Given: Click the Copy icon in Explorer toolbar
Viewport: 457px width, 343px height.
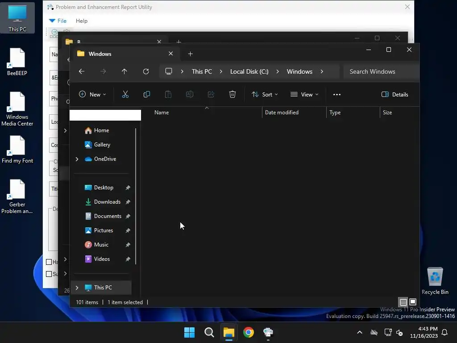Looking at the screenshot, I should click(146, 94).
